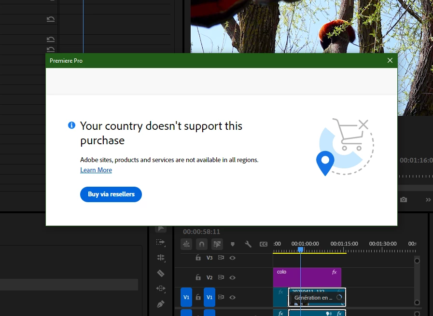Viewport: 433px width, 316px height.
Task: Toggle Snap in Timeline magnet icon
Action: point(202,244)
